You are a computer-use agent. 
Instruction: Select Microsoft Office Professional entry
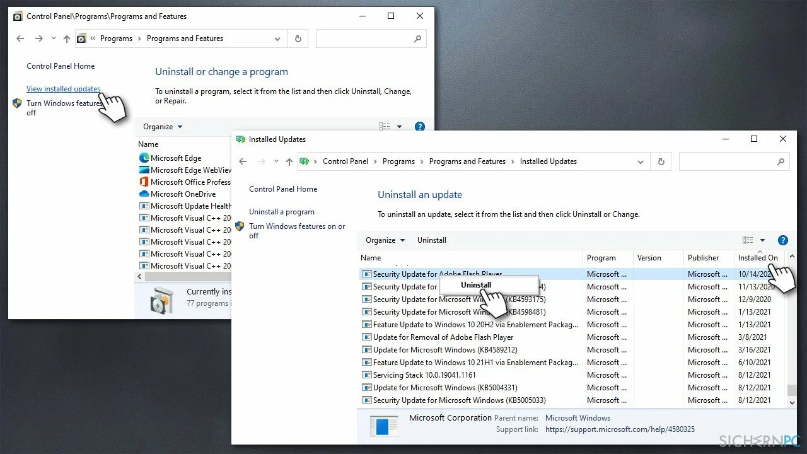point(185,182)
